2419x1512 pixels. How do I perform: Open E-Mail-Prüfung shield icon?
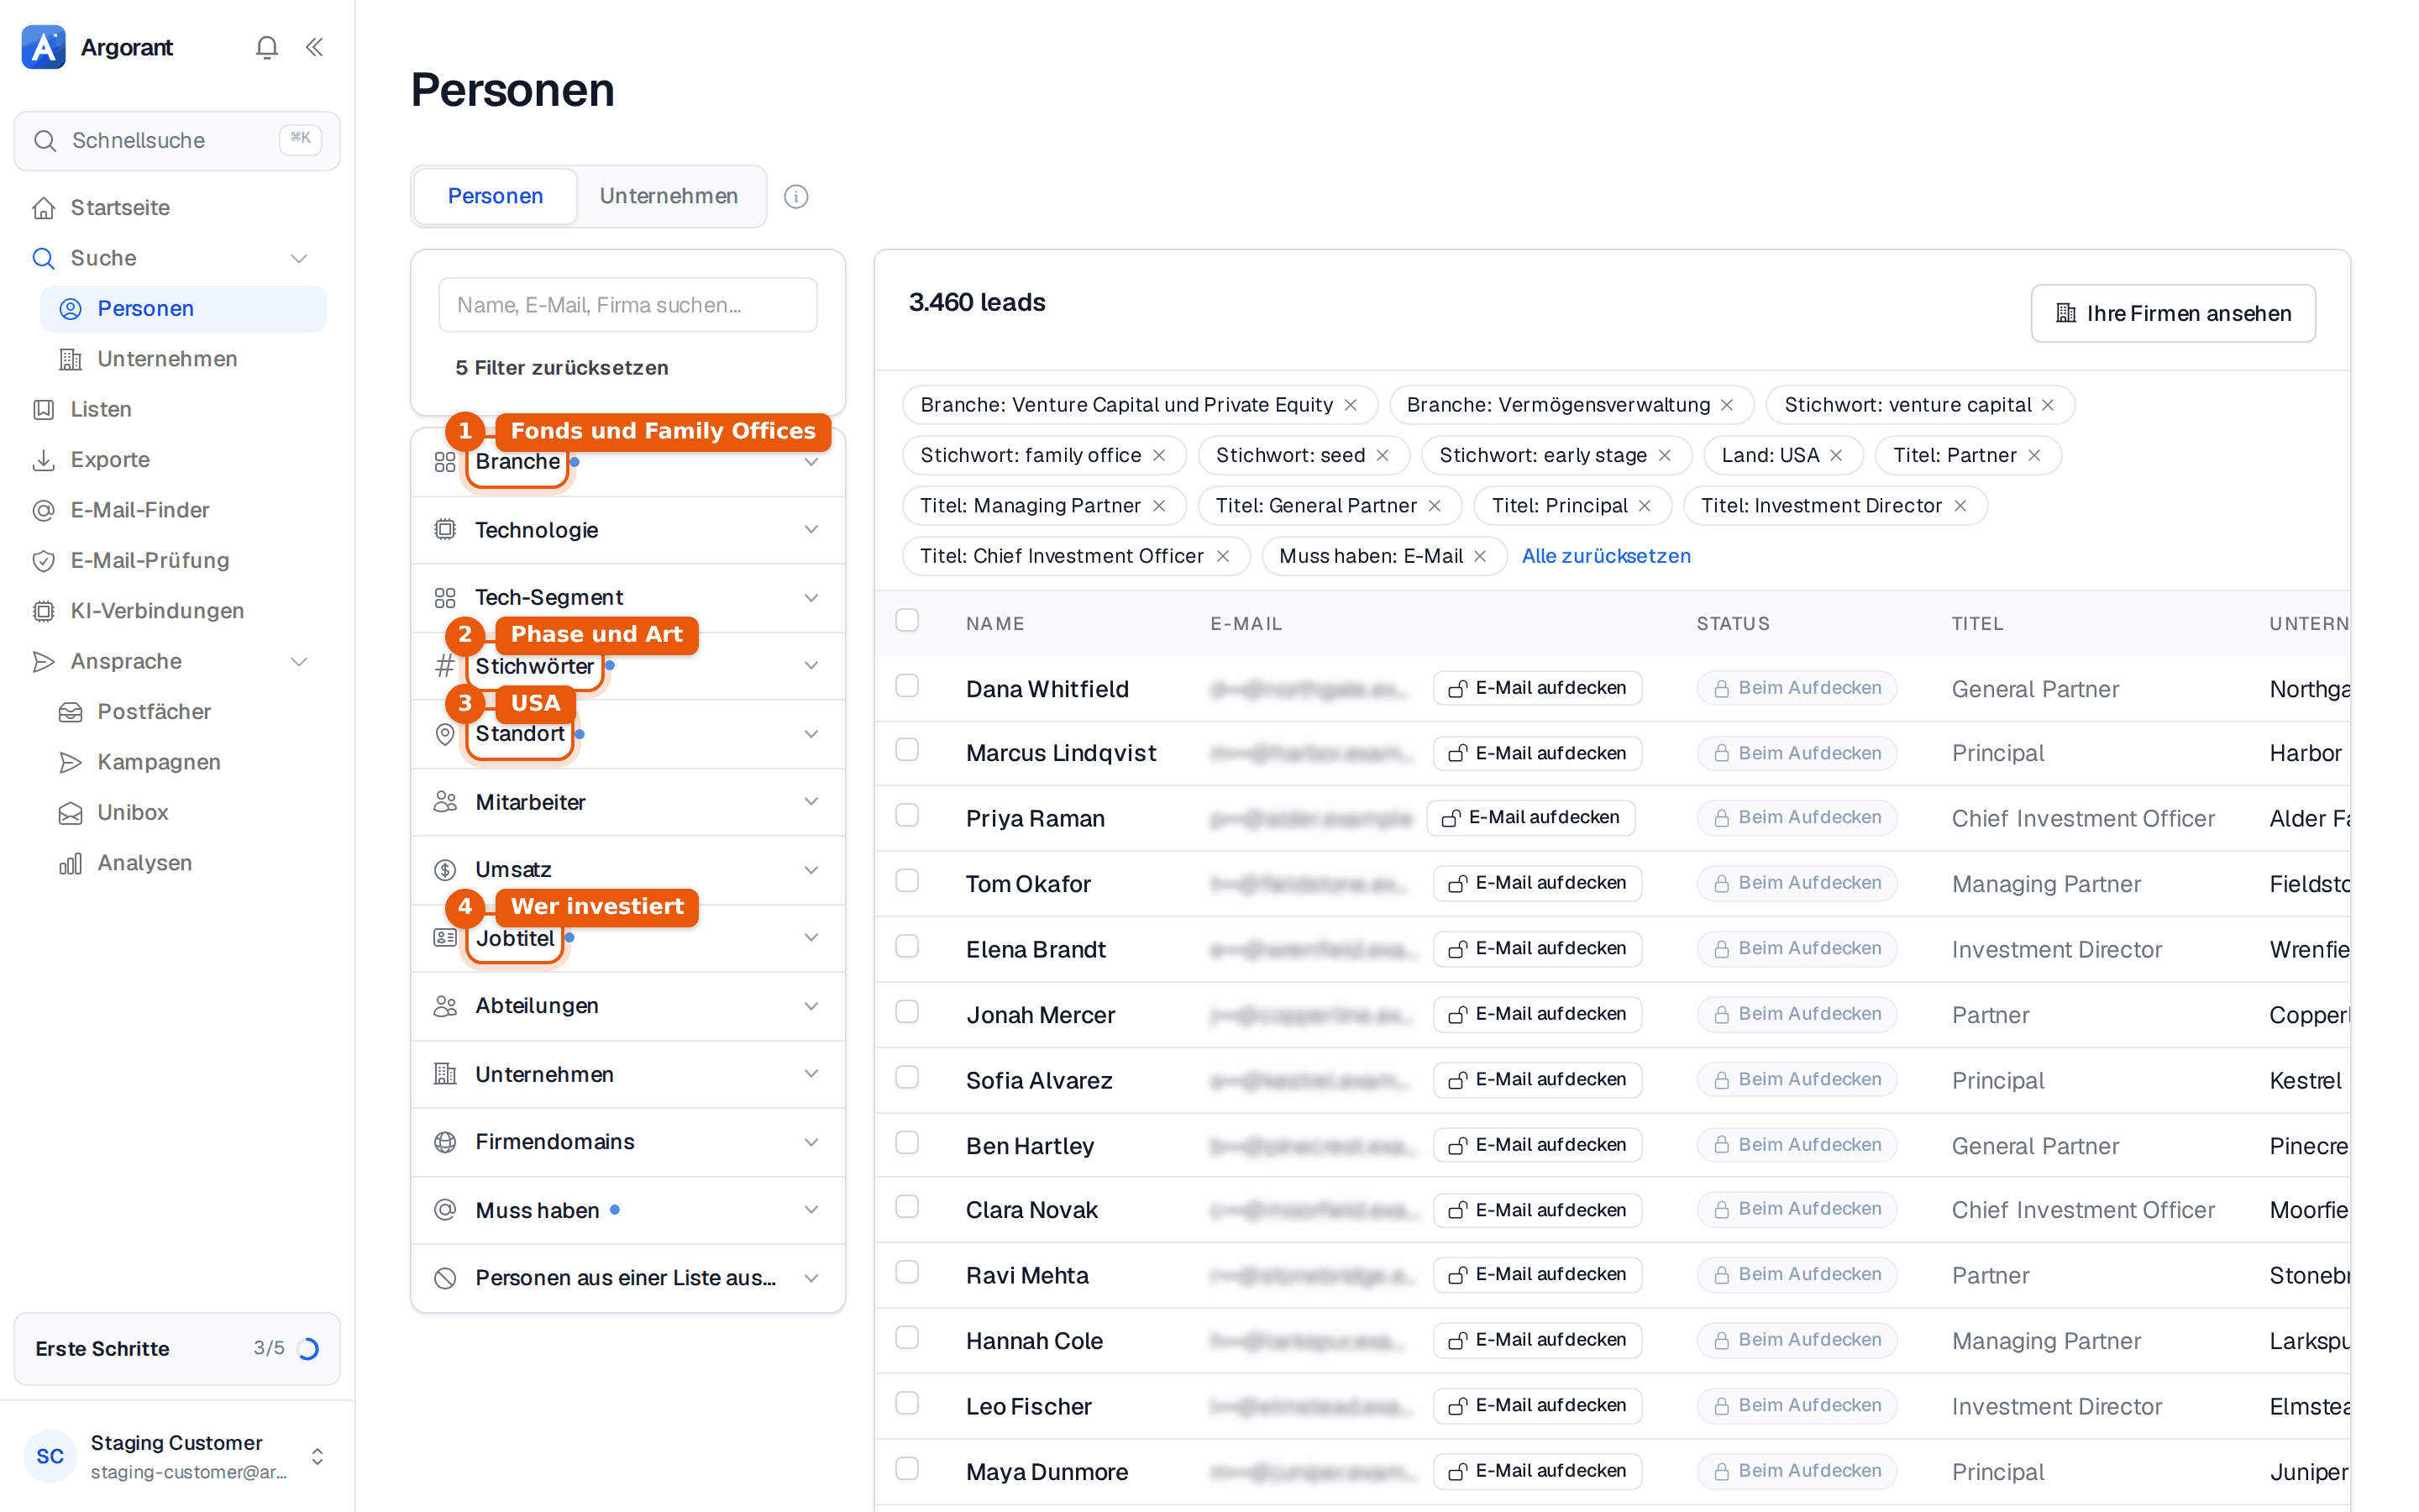pyautogui.click(x=43, y=561)
